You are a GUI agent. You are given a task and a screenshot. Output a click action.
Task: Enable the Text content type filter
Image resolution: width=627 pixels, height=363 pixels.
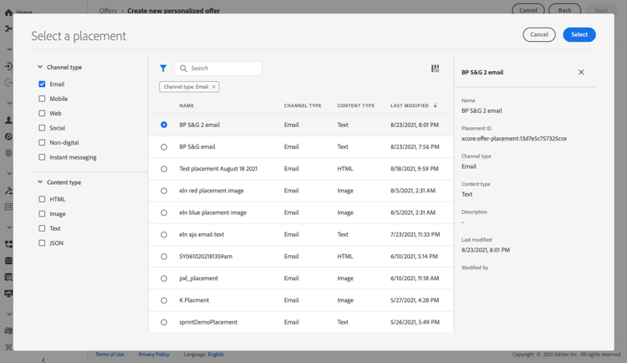click(42, 228)
